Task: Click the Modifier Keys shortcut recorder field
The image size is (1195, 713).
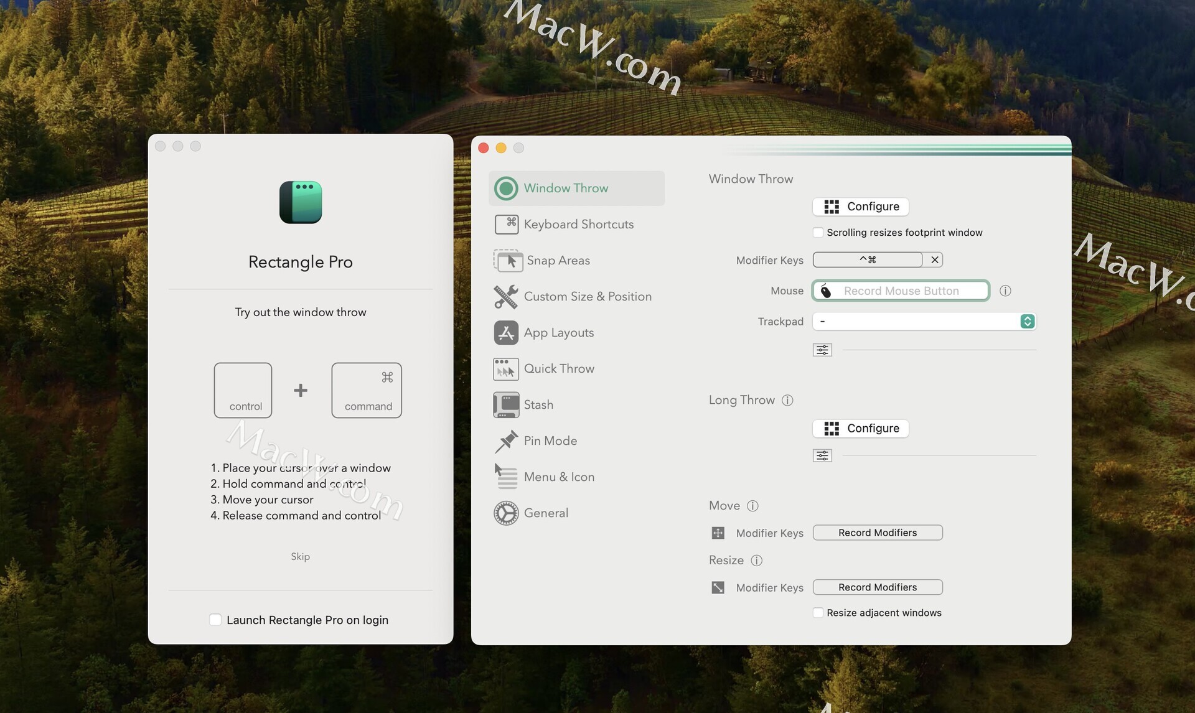Action: [868, 259]
